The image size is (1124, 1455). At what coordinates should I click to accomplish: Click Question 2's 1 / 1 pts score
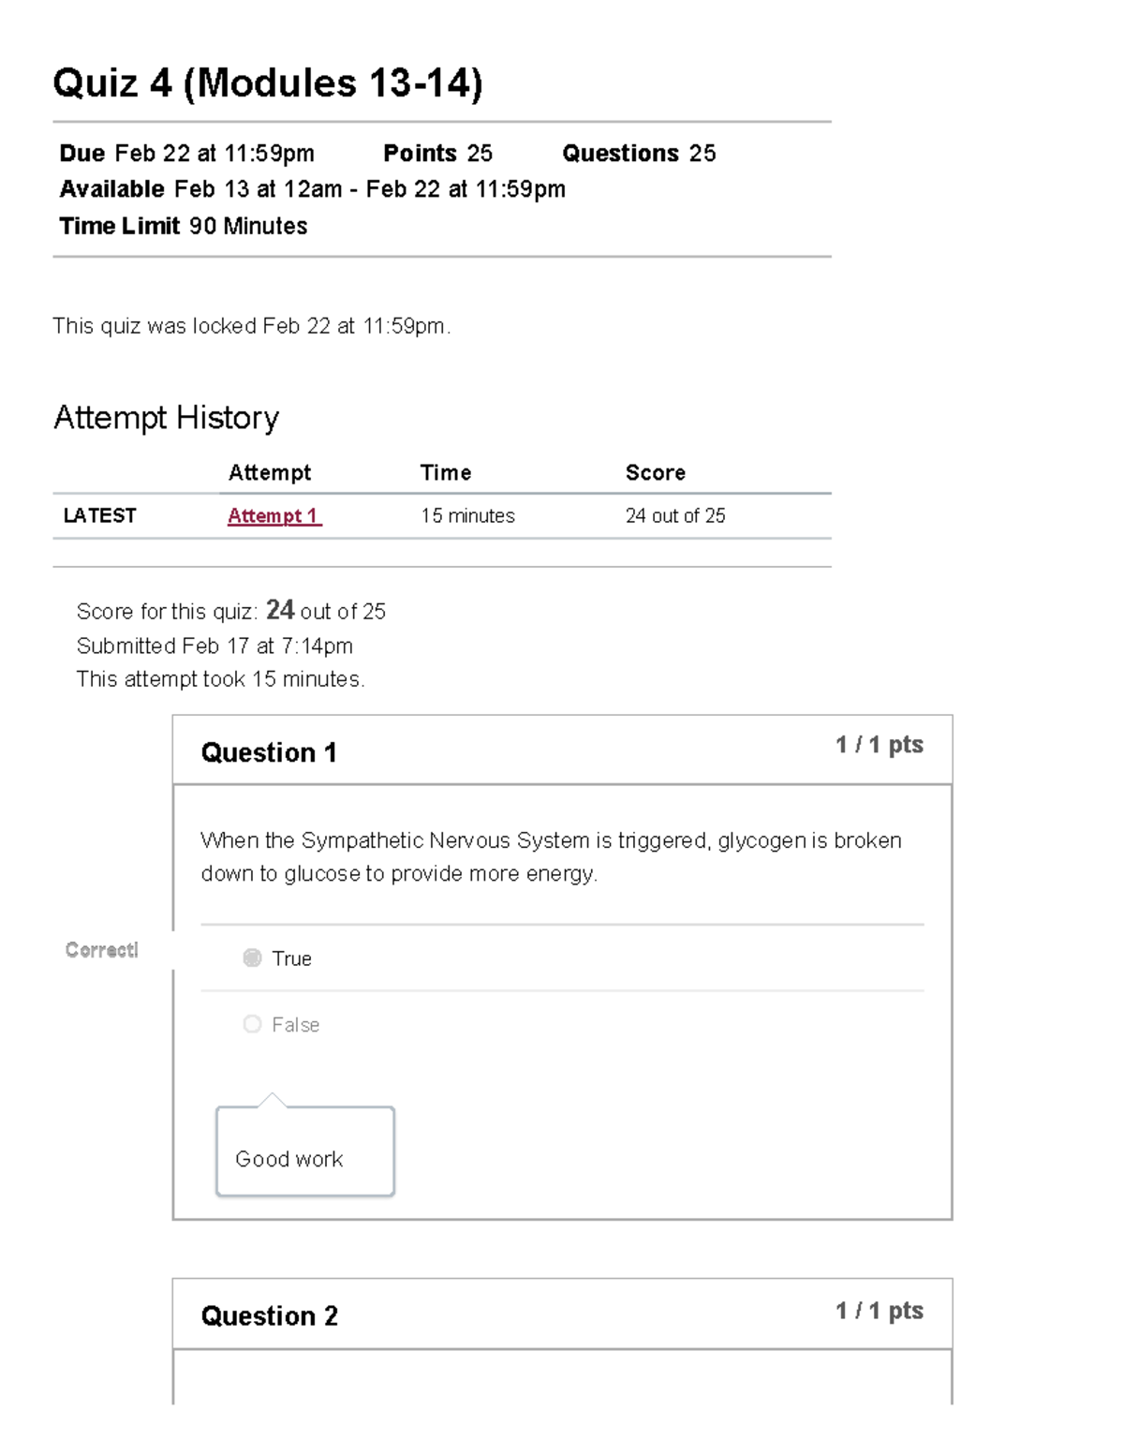pyautogui.click(x=879, y=1311)
